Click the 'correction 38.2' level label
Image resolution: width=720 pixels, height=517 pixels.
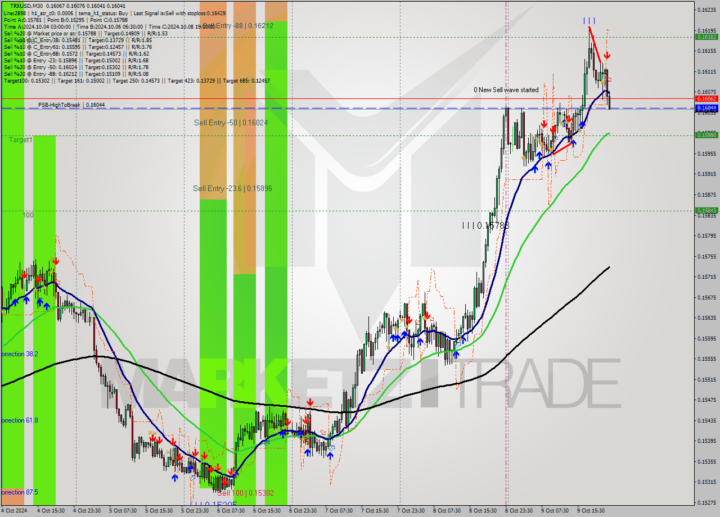click(19, 354)
